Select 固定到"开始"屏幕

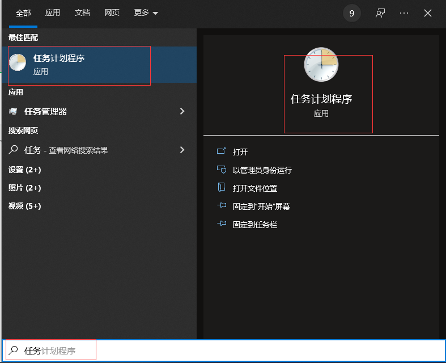[261, 206]
